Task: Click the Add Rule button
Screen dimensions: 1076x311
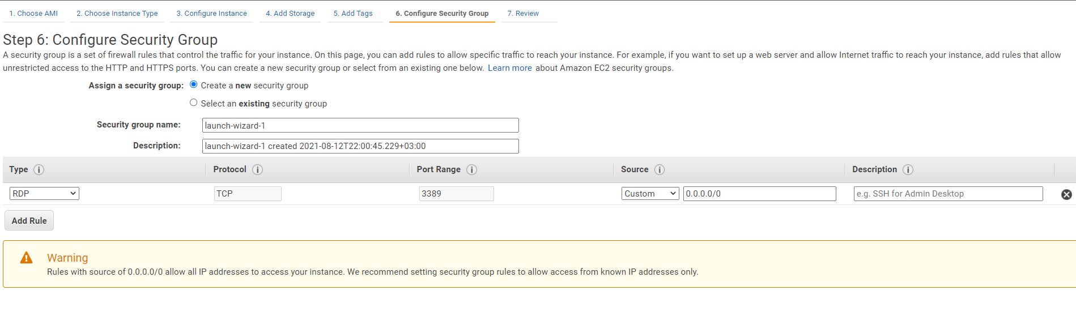Action: click(29, 220)
